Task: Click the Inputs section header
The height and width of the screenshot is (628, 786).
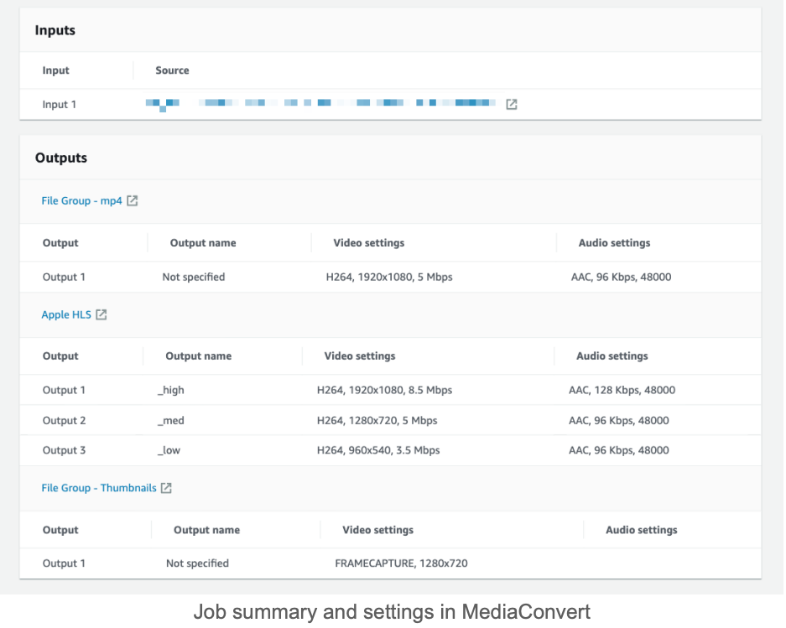Action: click(x=55, y=30)
